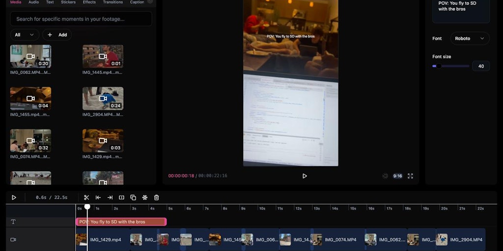Switch to the Media tab
This screenshot has height=251, width=503.
(16, 2)
